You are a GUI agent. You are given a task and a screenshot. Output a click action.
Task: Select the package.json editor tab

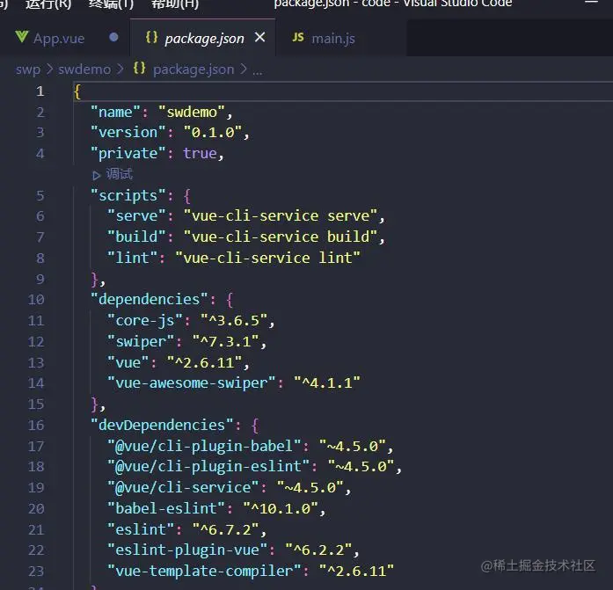pos(203,39)
